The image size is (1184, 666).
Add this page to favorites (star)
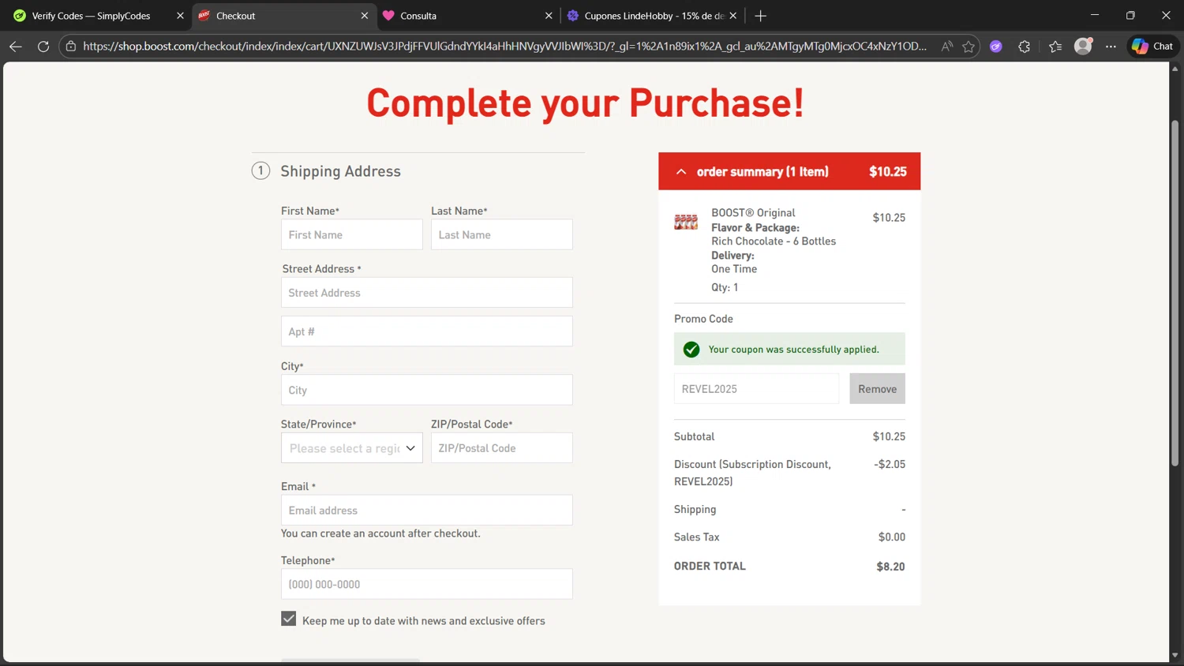(969, 47)
